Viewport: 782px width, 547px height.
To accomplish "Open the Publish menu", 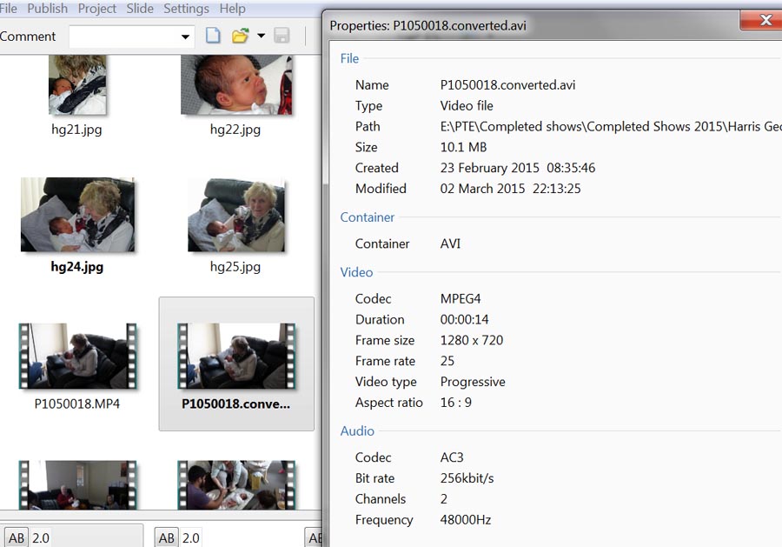I will [47, 8].
